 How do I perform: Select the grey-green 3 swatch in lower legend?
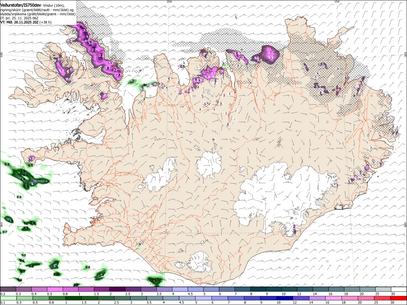tap(138, 298)
